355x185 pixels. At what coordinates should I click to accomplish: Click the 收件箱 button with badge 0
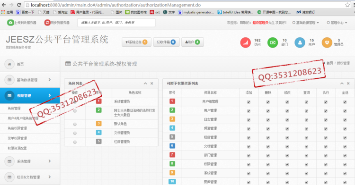tap(167, 42)
